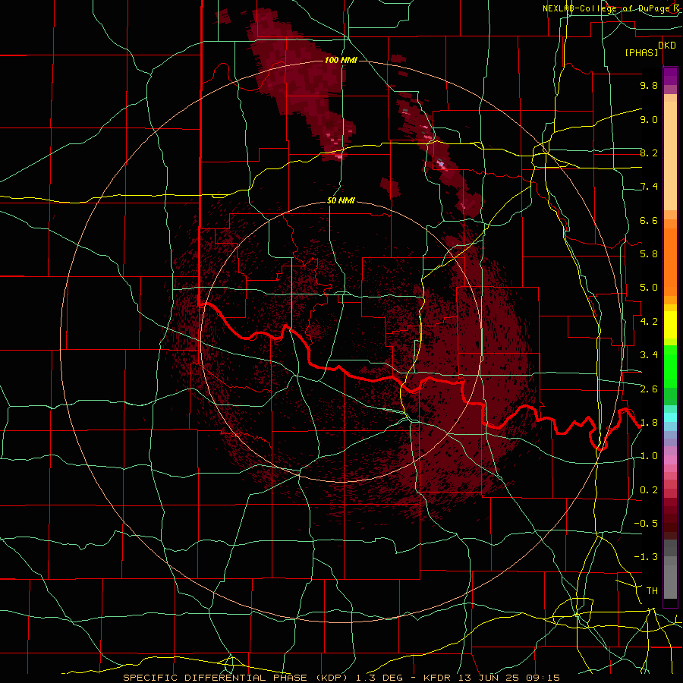Select the 4.2 legend value
This screenshot has width=683, height=683.
tap(649, 322)
